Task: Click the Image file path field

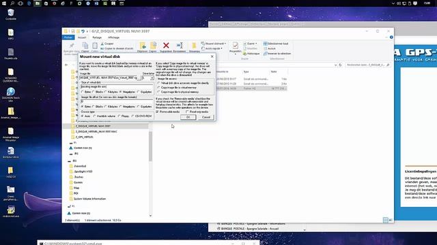Action: pyautogui.click(x=109, y=78)
